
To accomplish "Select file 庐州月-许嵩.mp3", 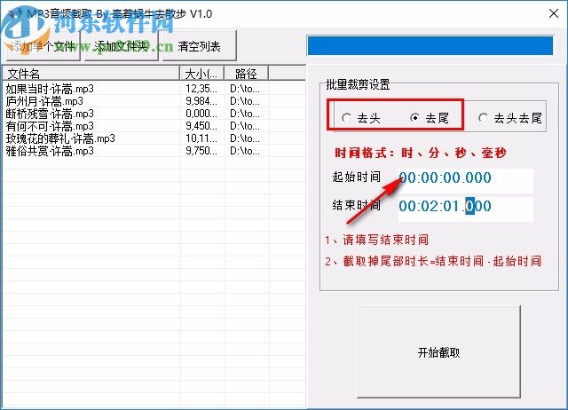I will pyautogui.click(x=44, y=101).
